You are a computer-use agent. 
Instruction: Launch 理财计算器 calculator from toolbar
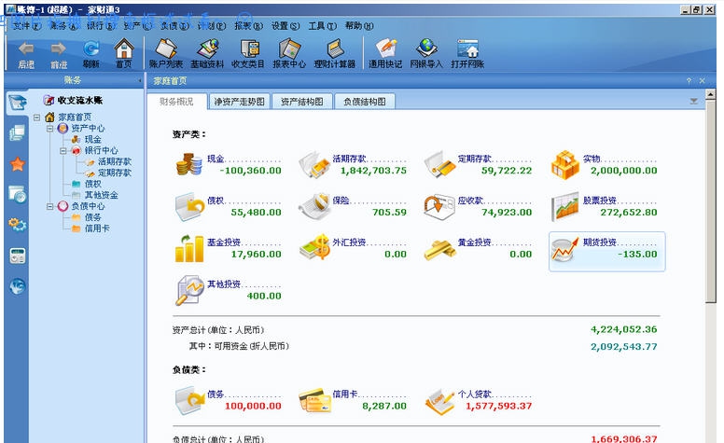click(x=335, y=48)
